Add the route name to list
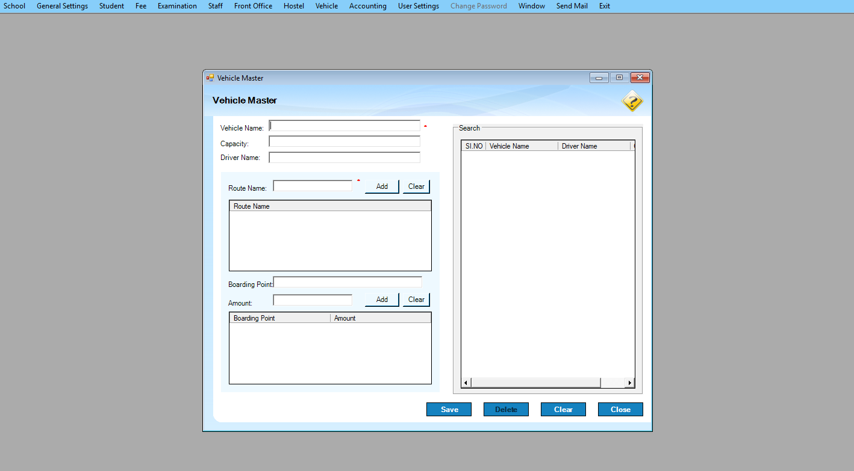This screenshot has width=854, height=471. coord(382,186)
